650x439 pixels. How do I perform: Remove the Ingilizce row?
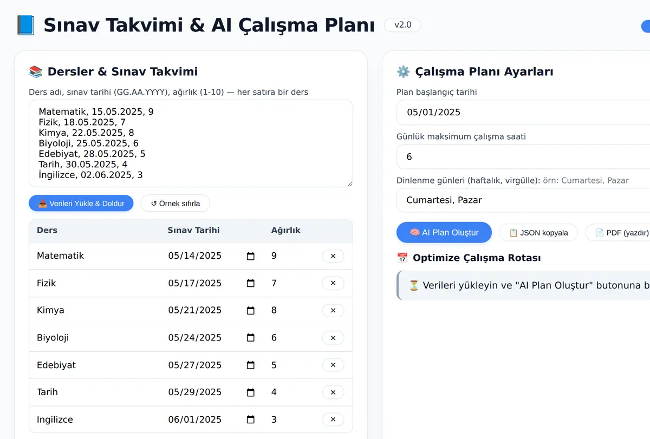click(x=333, y=420)
